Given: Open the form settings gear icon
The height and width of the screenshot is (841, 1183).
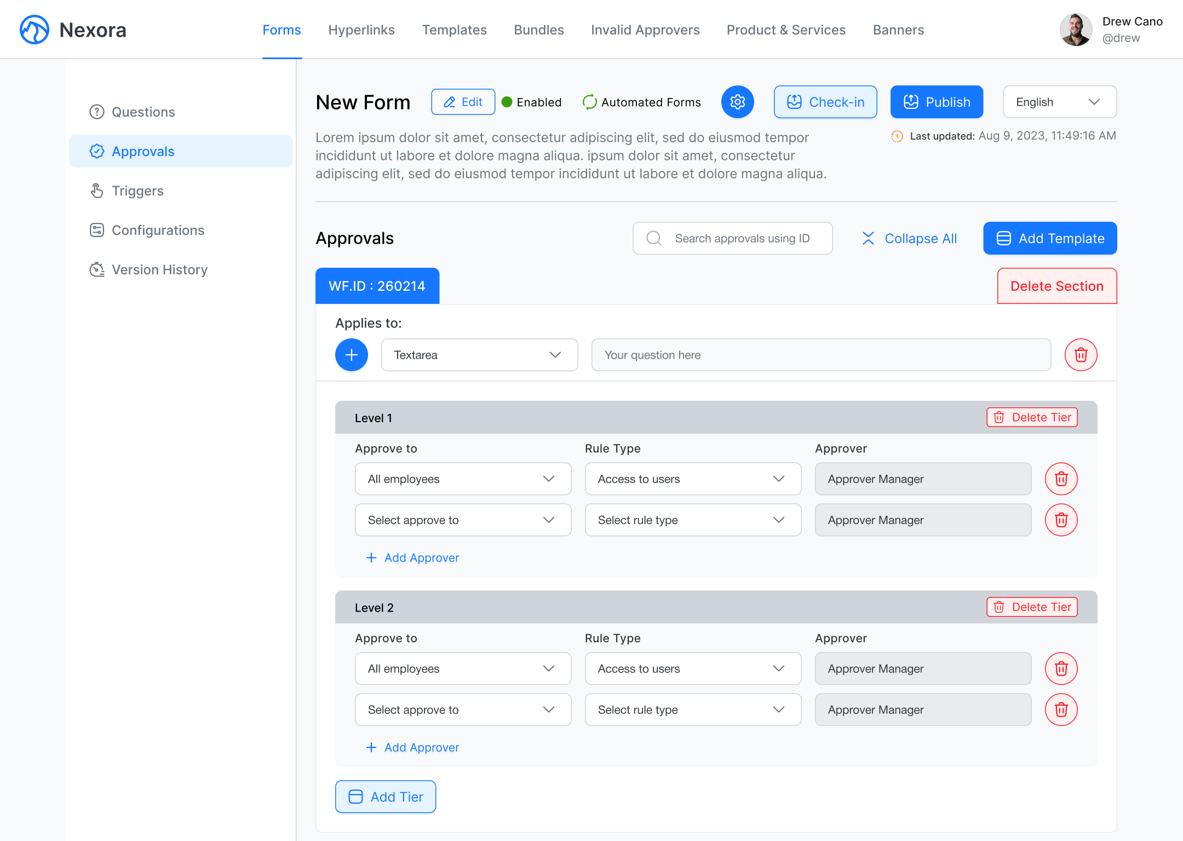Looking at the screenshot, I should click(737, 102).
